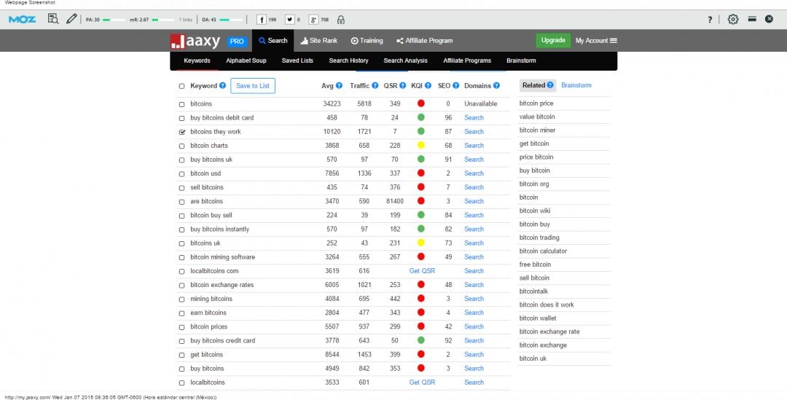
Task: Open help icon next to Related
Action: coord(550,85)
